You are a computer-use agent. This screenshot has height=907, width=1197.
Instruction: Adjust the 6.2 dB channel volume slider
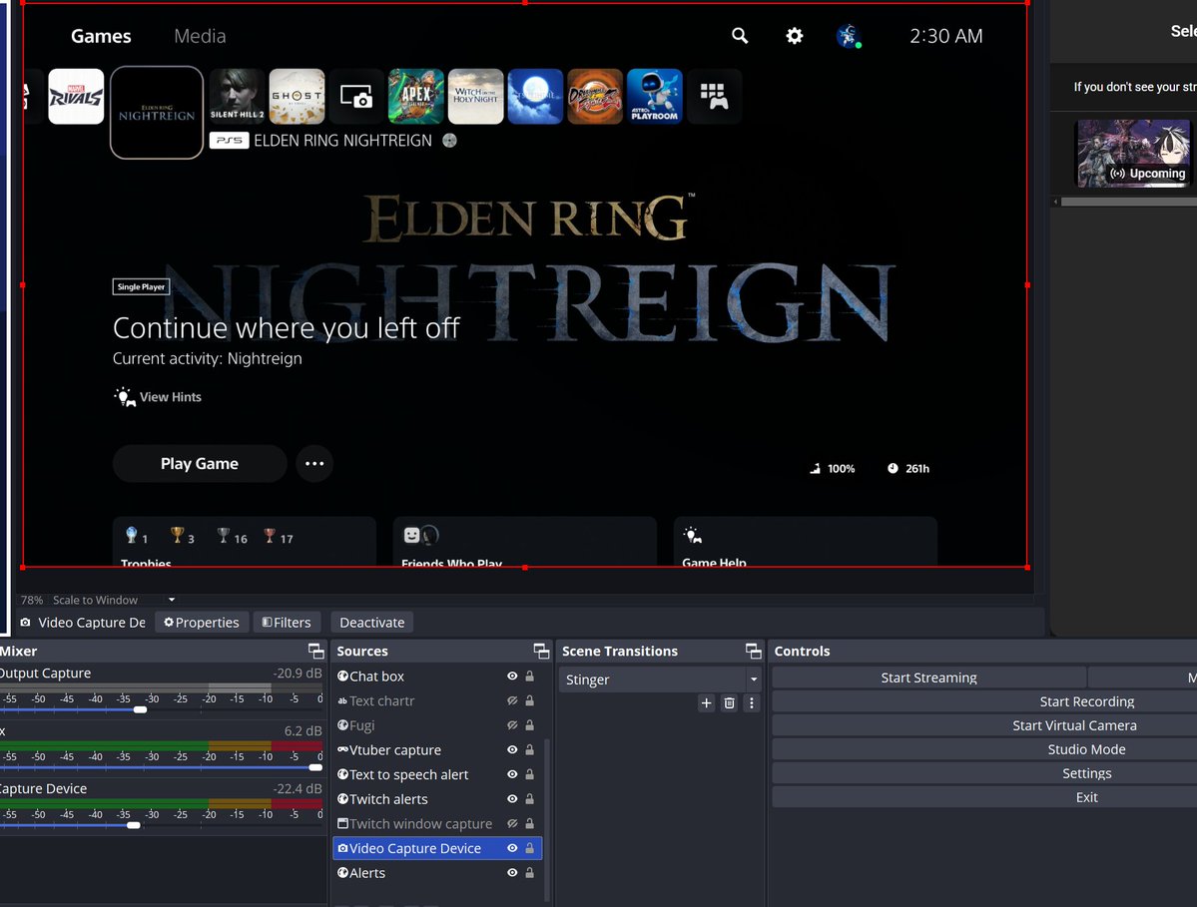click(x=315, y=767)
